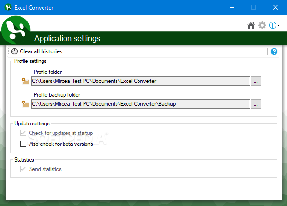Click the Profile backup folder label
This screenshot has width=287, height=206.
point(57,95)
